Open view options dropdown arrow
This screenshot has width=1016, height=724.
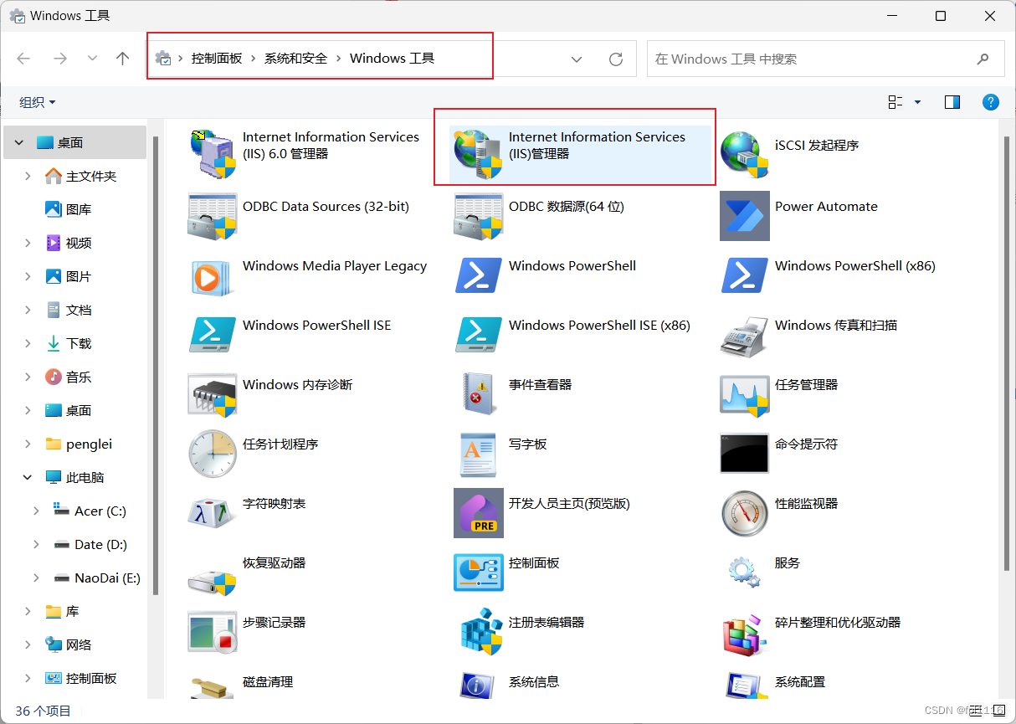point(917,102)
